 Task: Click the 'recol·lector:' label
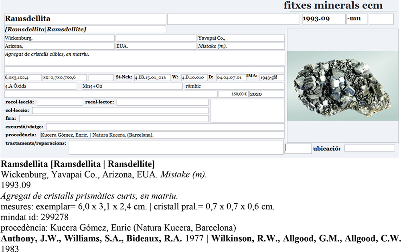point(99,102)
